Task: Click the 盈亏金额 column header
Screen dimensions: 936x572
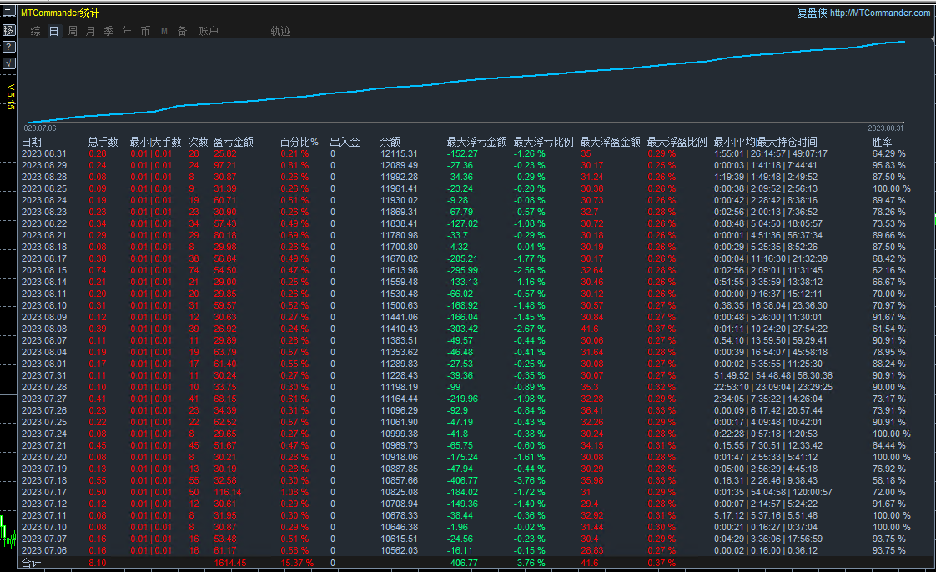Action: click(234, 142)
